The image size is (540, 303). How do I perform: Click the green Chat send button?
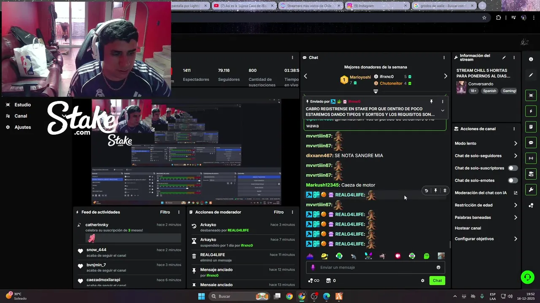tap(437, 281)
